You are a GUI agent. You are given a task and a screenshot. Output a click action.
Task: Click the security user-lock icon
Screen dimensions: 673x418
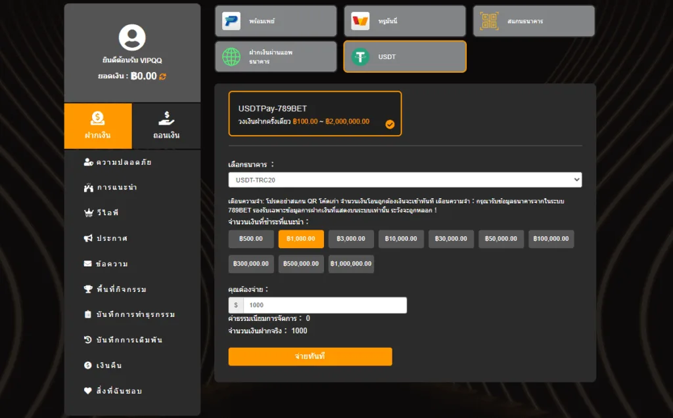tap(89, 162)
